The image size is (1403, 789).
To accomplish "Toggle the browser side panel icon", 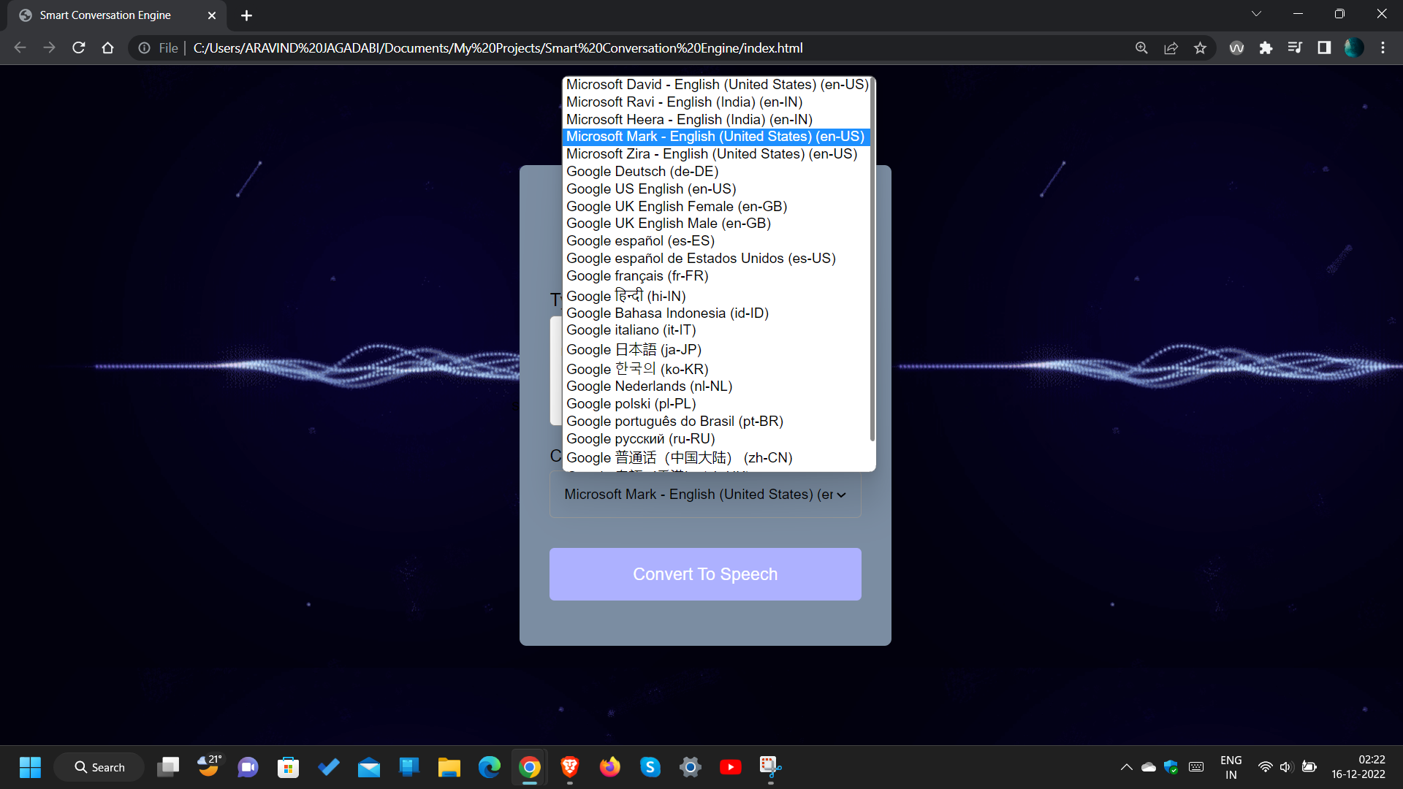I will (1324, 48).
